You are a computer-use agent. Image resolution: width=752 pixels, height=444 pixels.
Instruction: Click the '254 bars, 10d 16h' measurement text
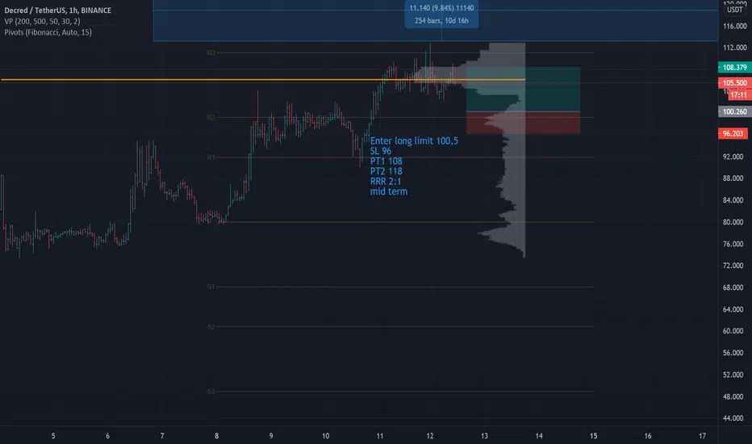pos(441,21)
